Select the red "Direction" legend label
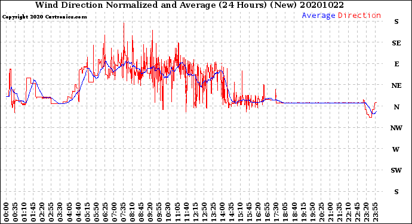 (359, 16)
